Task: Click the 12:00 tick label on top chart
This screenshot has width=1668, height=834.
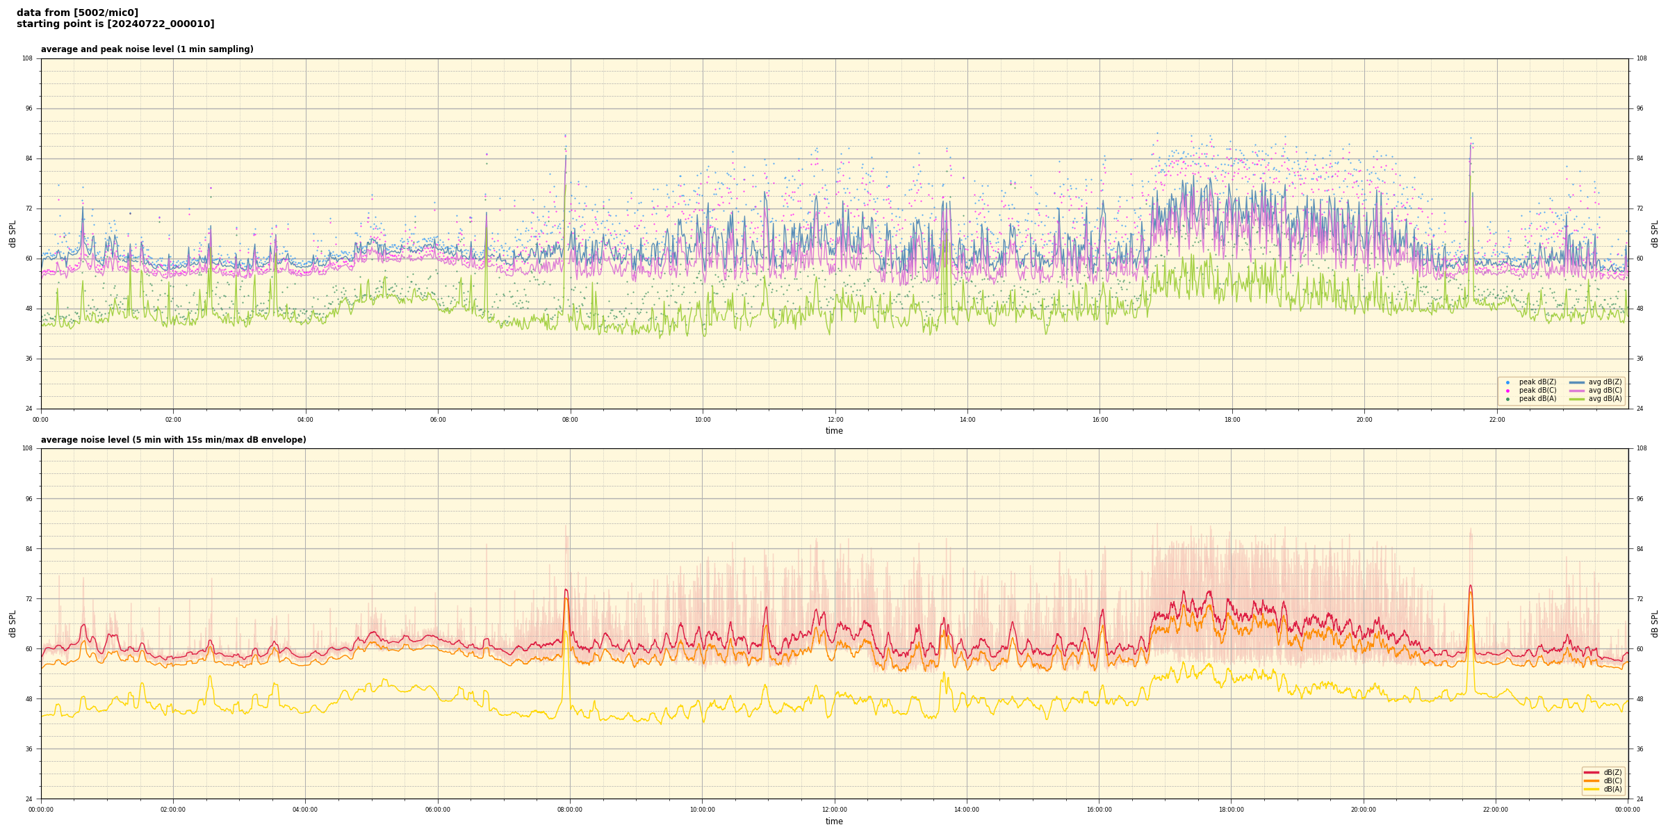Action: (x=835, y=420)
